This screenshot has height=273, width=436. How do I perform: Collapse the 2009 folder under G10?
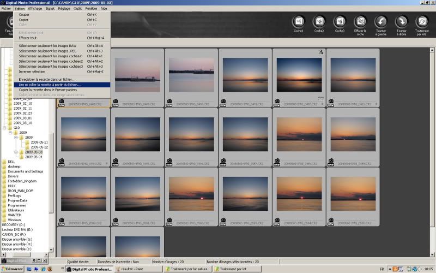coord(10,133)
